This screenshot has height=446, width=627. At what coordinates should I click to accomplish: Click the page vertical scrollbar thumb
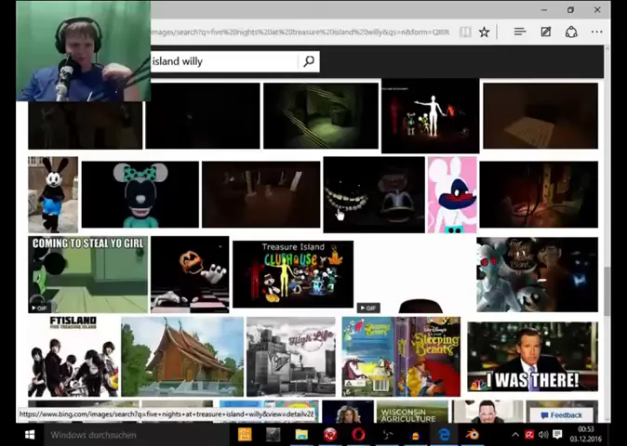tap(607, 291)
